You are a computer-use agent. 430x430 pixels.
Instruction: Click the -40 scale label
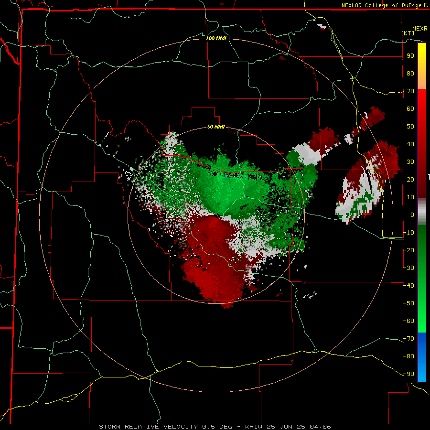click(x=408, y=286)
